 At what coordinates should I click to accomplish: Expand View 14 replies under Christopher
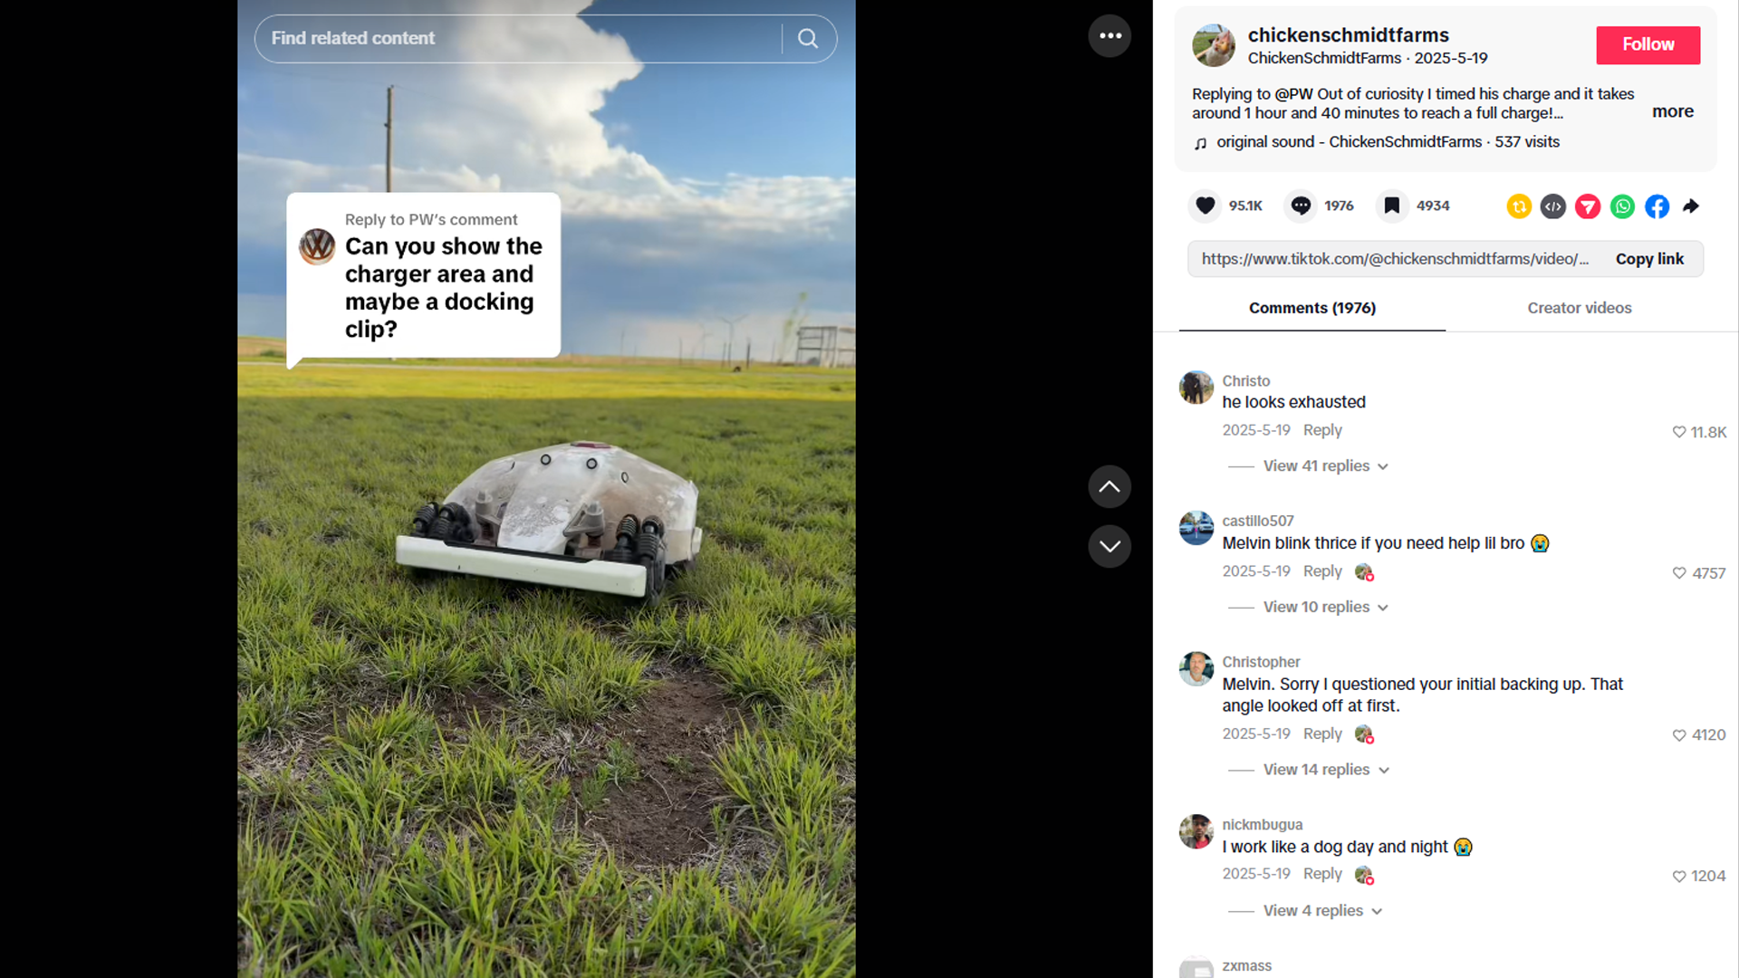tap(1325, 769)
